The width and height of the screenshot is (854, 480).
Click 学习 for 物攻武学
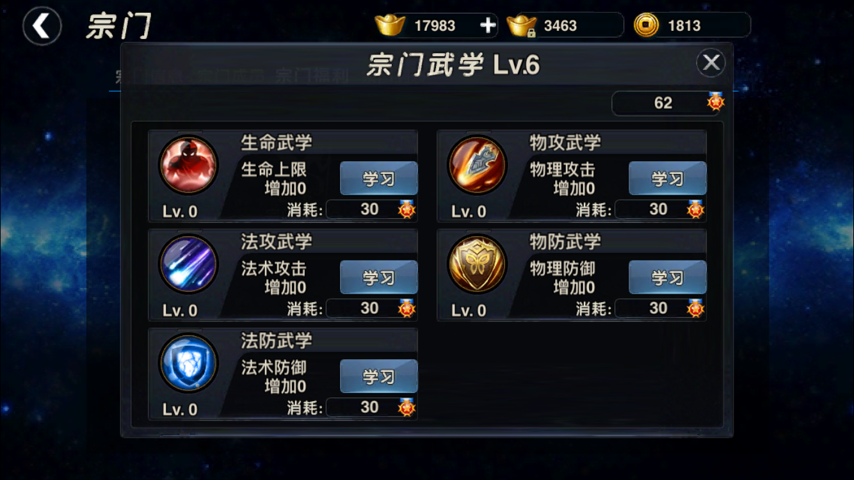(668, 179)
